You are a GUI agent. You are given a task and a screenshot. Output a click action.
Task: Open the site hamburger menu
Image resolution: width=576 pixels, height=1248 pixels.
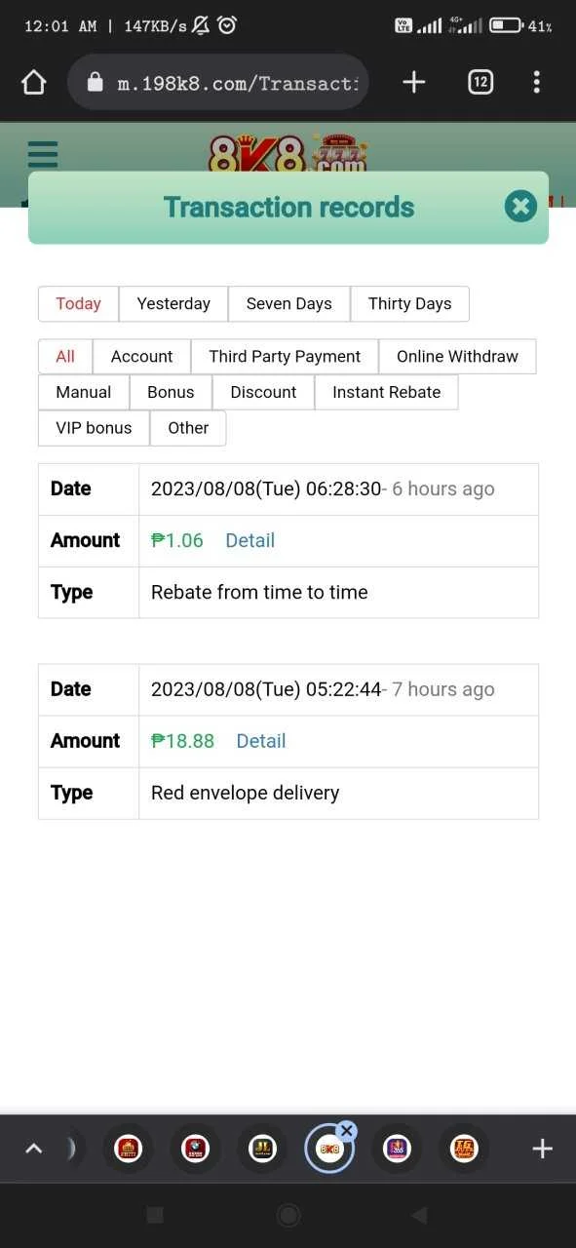pyautogui.click(x=43, y=155)
